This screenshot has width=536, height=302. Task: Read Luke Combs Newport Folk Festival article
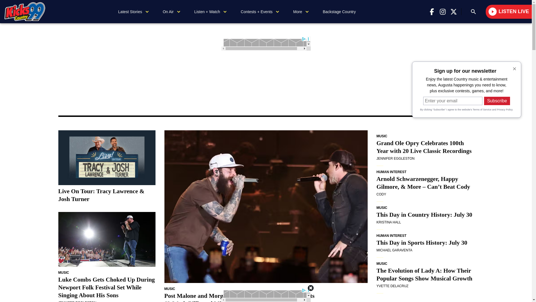click(106, 287)
